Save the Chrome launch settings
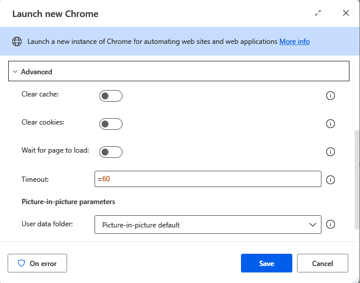The image size is (360, 283). point(267,263)
